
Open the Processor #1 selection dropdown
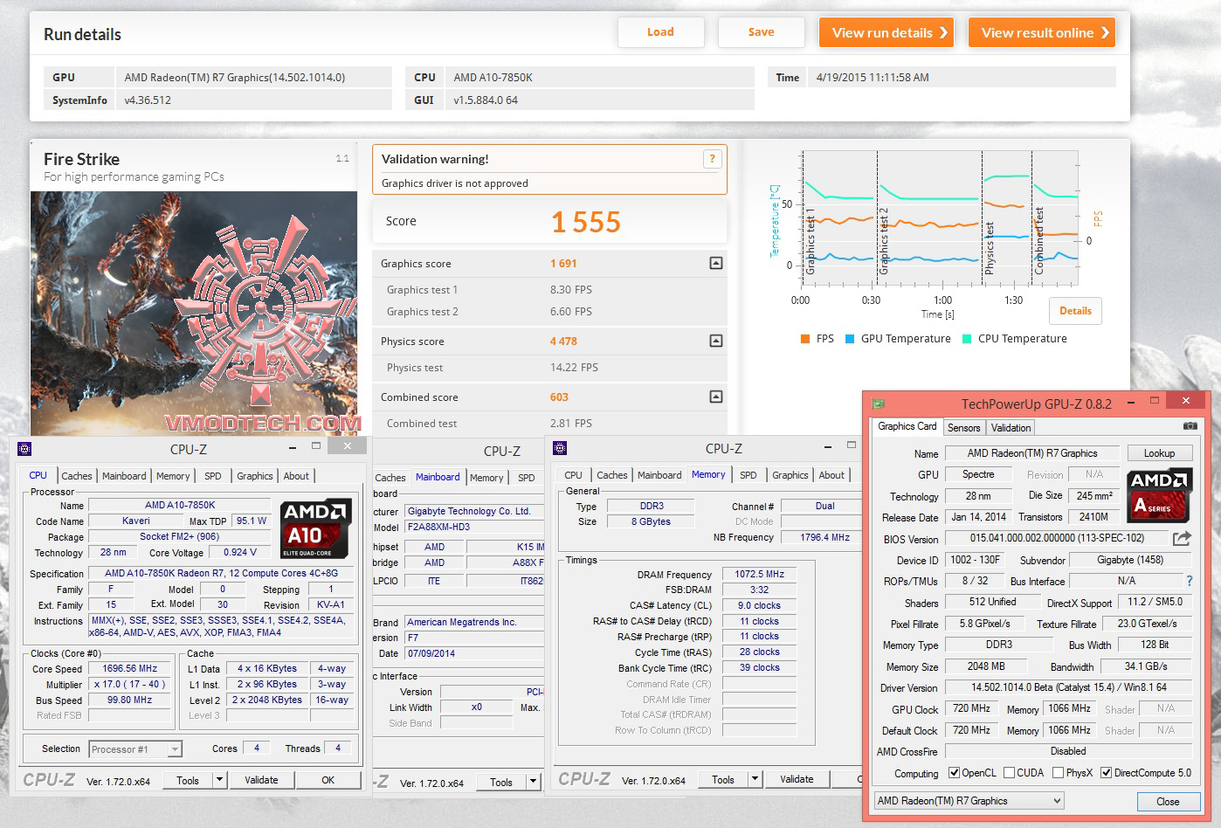pos(175,749)
